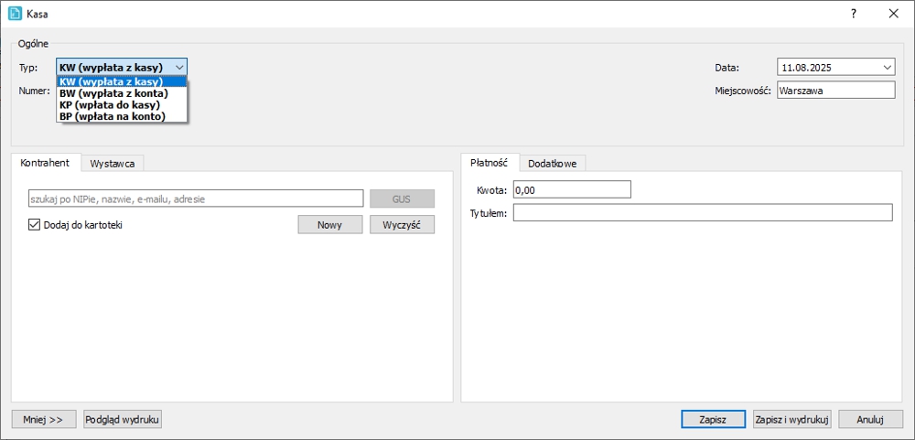The width and height of the screenshot is (915, 440).
Task: Click the Nowy contractor button
Action: (x=329, y=225)
